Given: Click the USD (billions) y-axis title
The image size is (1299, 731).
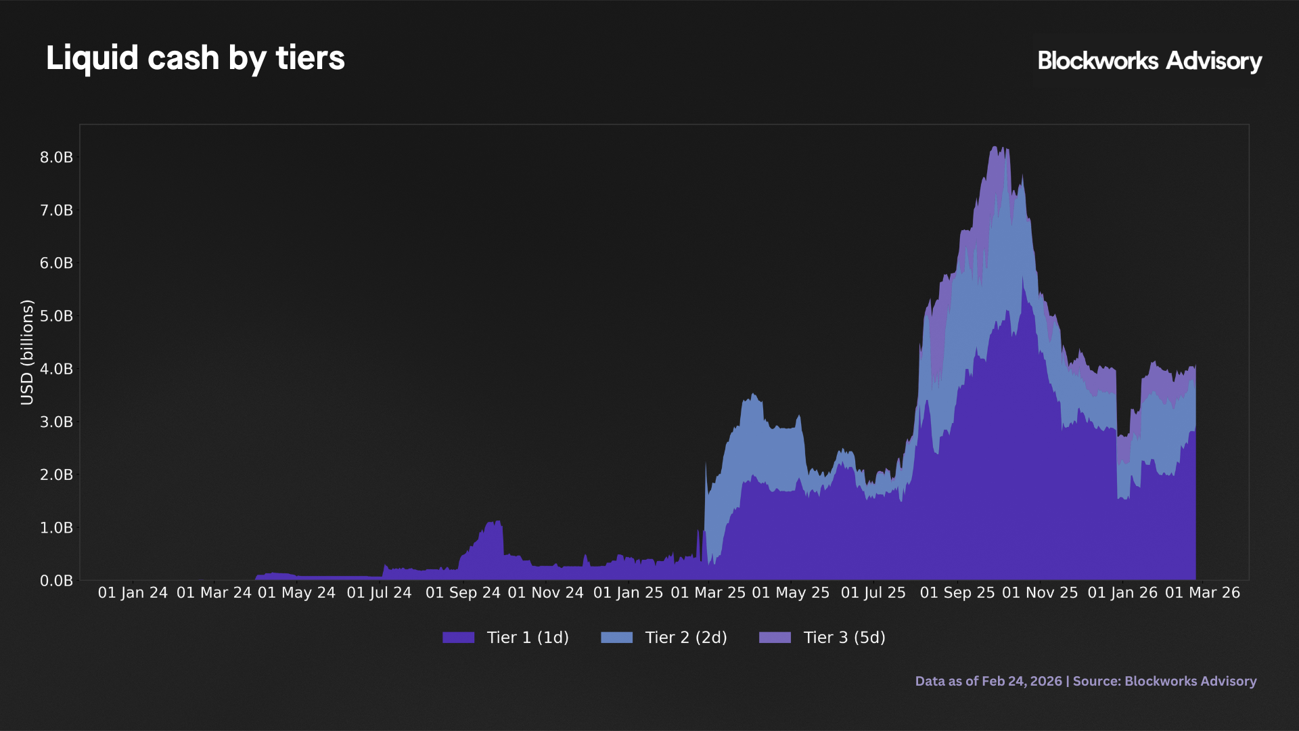Looking at the screenshot, I should pyautogui.click(x=27, y=352).
